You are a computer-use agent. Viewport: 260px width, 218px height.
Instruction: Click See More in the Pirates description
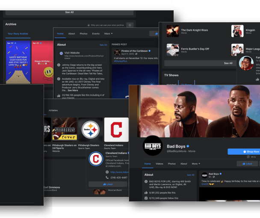[x=73, y=91]
